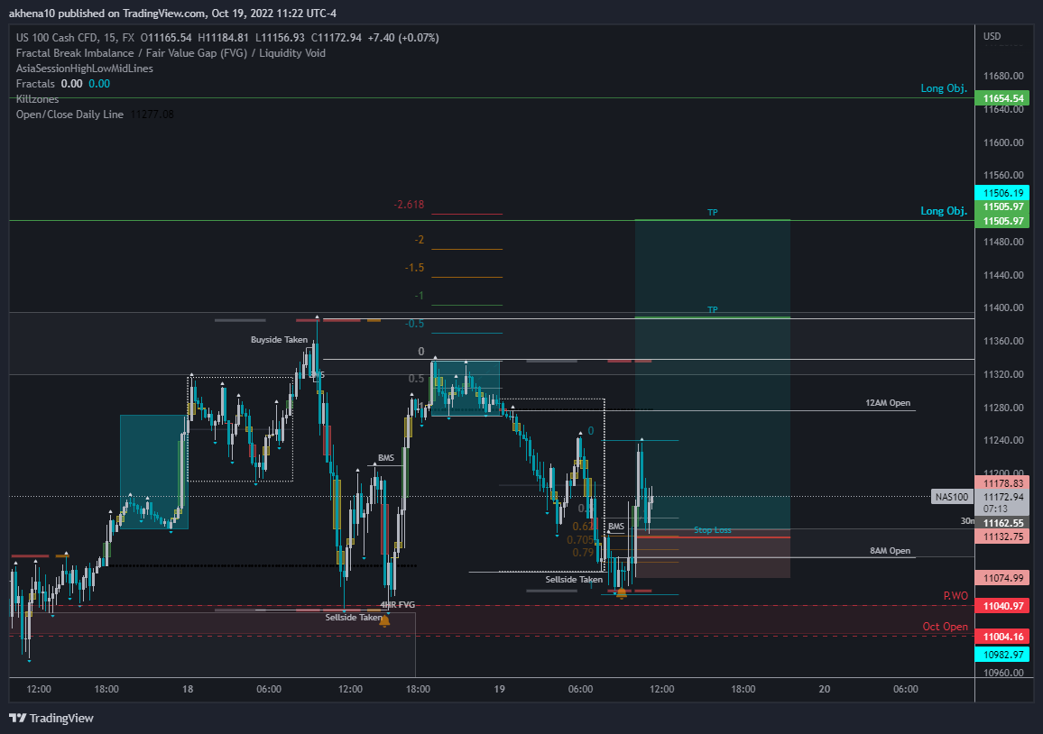Image resolution: width=1043 pixels, height=734 pixels.
Task: Select the AsiaSessionHighLowMidLines indicator legend
Action: click(x=85, y=69)
